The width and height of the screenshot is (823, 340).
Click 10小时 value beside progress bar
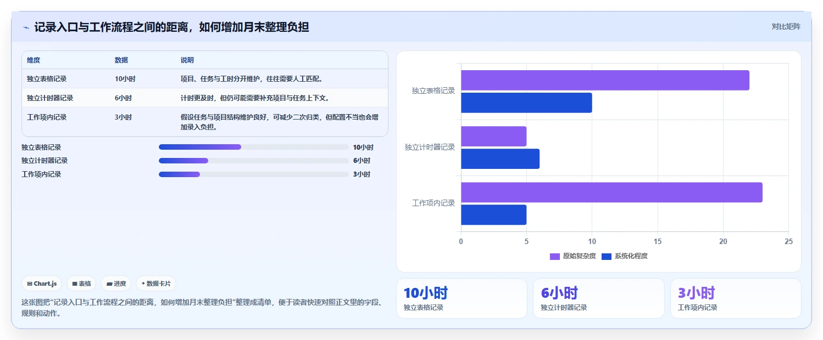click(363, 148)
